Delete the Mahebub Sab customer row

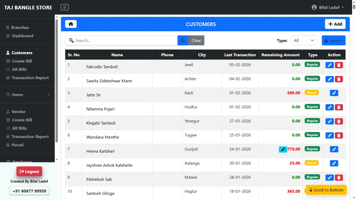pos(339,178)
